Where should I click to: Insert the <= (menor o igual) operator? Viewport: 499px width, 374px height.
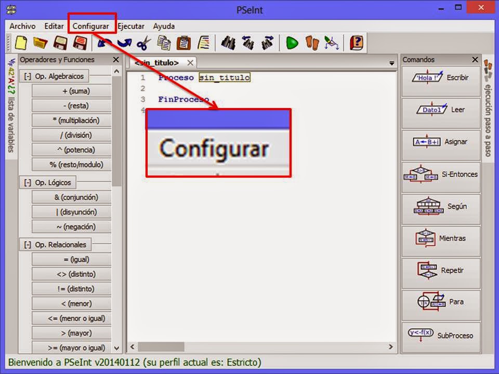click(x=72, y=318)
